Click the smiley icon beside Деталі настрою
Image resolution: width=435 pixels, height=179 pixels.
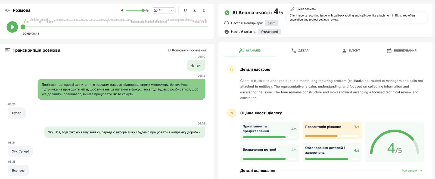(x=232, y=70)
